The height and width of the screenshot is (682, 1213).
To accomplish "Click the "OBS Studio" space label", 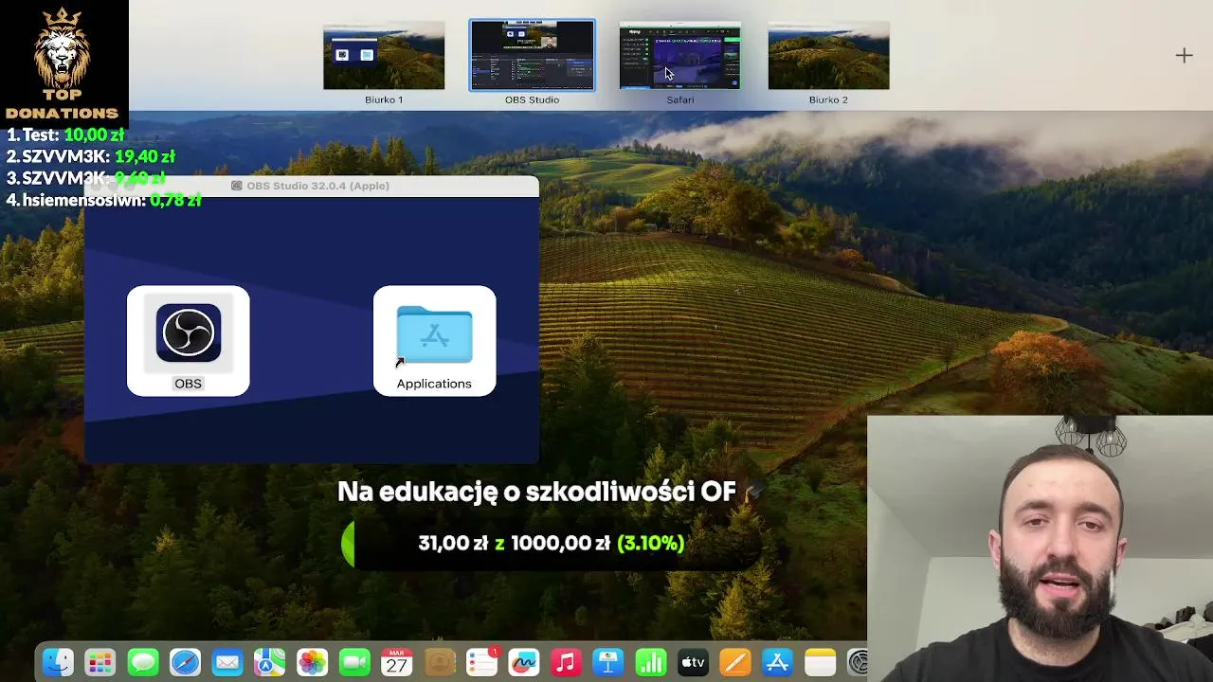I will click(x=533, y=99).
